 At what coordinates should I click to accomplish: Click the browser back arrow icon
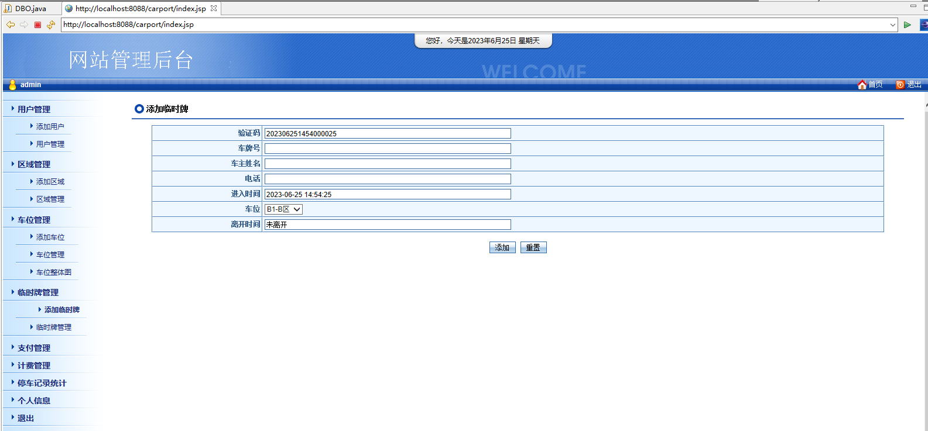click(x=11, y=25)
